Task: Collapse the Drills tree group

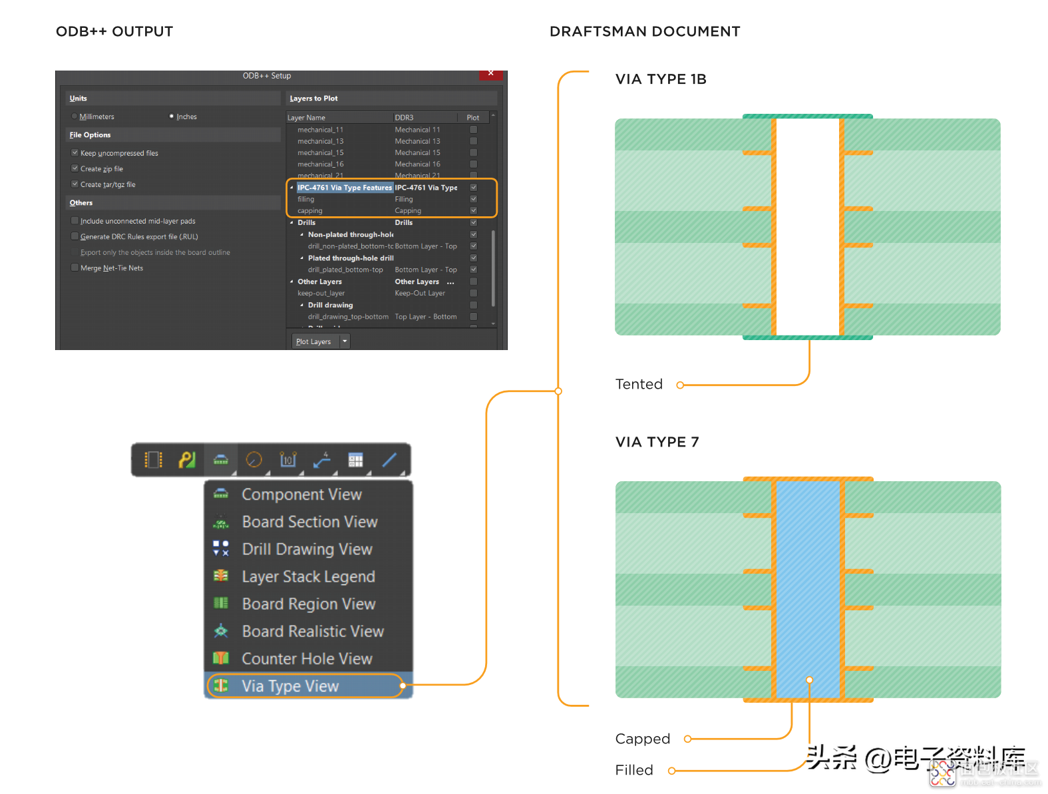Action: [x=291, y=222]
